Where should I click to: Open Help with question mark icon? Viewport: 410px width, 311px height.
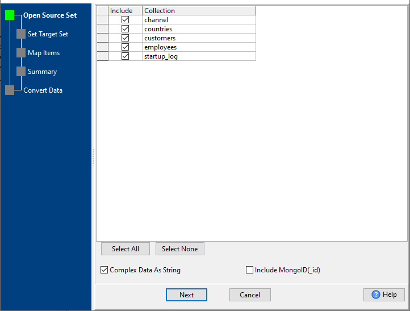click(x=384, y=295)
